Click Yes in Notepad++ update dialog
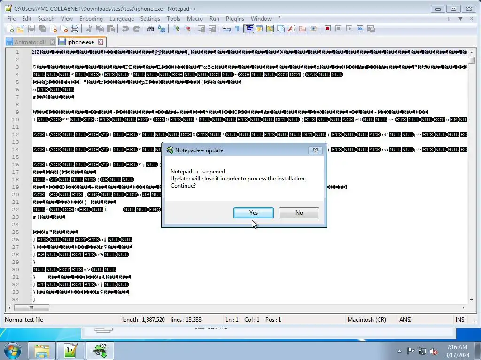This screenshot has width=481, height=360. [253, 213]
